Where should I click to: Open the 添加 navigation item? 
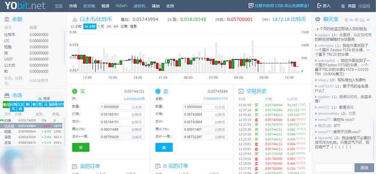[x=156, y=6]
